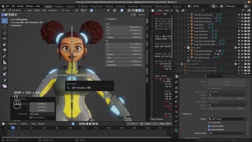The height and width of the screenshot is (142, 252).
Task: Activate the Transform tool
Action: click(5, 50)
